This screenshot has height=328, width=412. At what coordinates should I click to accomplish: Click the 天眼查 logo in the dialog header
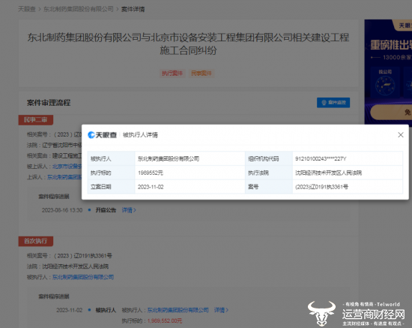tap(102, 135)
